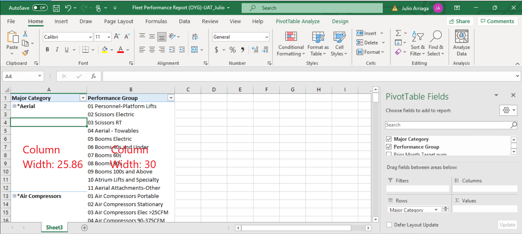Click the AutoSum sigma icon
This screenshot has height=234, width=522.
[398, 33]
